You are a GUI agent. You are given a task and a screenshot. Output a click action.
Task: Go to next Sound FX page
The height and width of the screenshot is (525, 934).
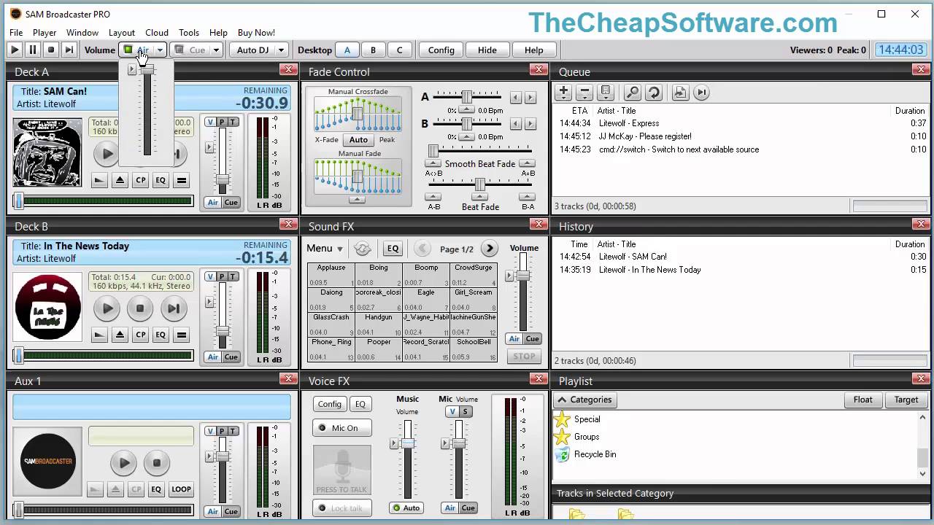(490, 249)
